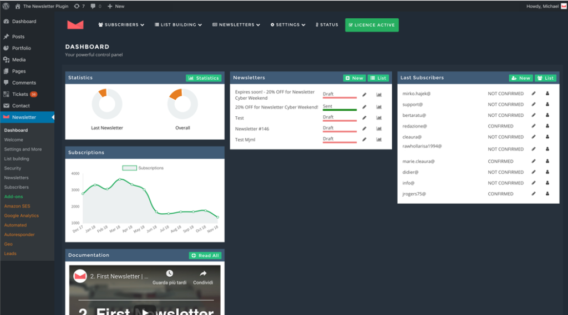View stats chart for Newsletter #146
This screenshot has height=315, width=568.
379,129
